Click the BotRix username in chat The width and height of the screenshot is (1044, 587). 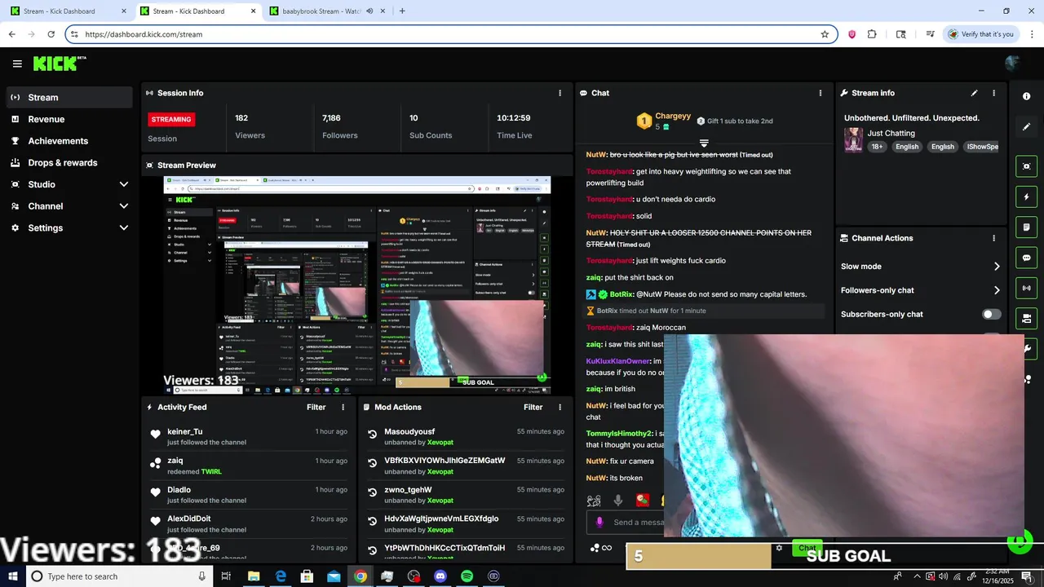pyautogui.click(x=622, y=294)
